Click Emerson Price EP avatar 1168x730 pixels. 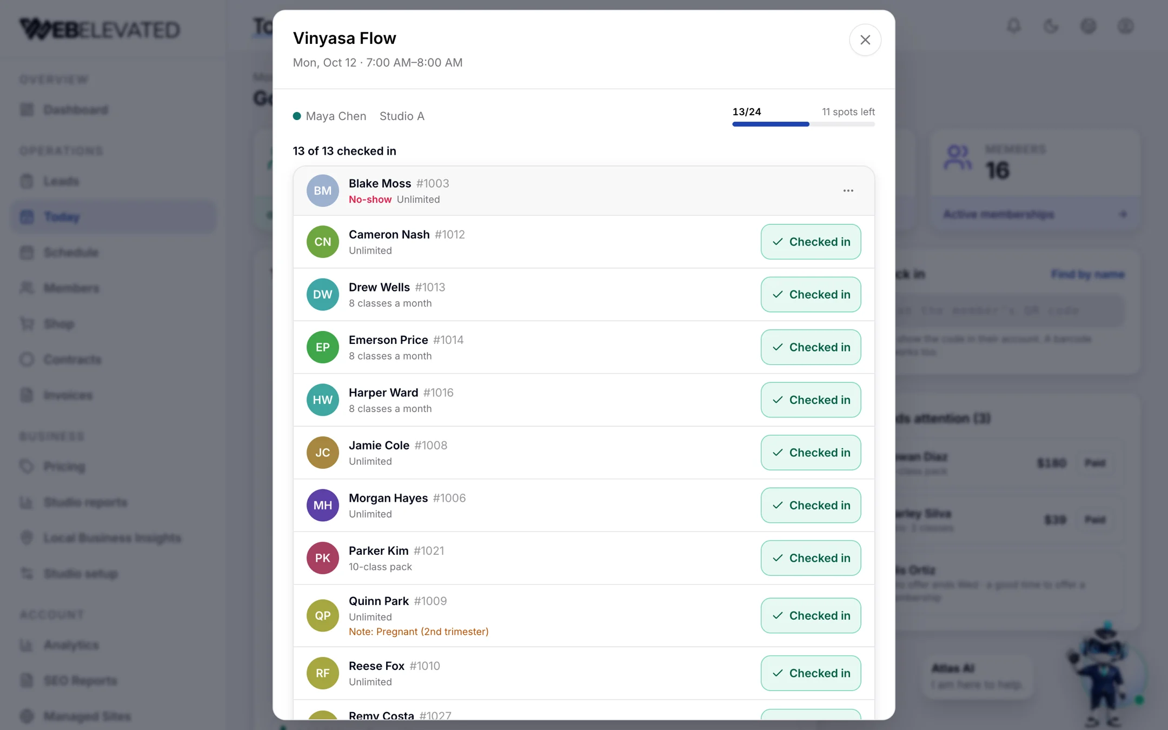coord(323,347)
